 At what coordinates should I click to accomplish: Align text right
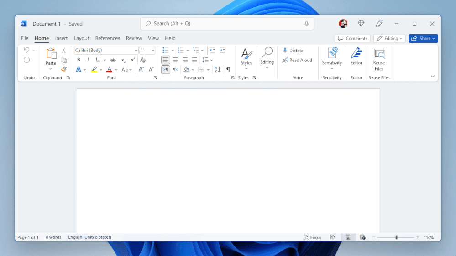point(185,60)
